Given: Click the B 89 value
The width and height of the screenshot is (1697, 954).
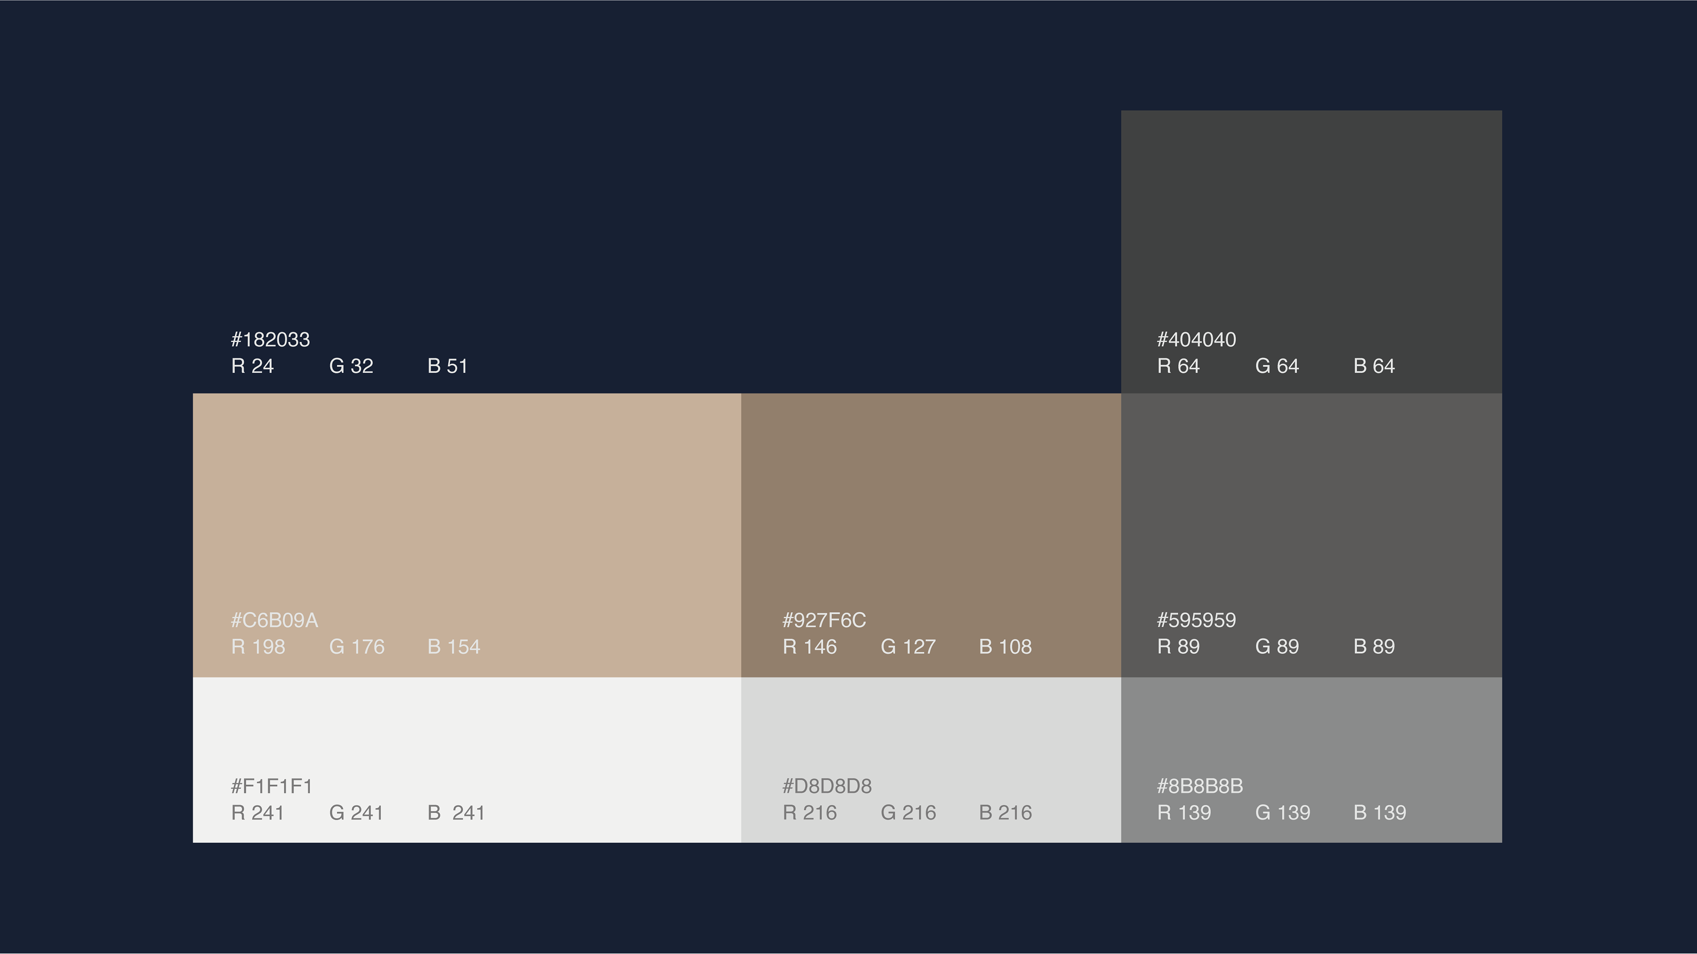Looking at the screenshot, I should [x=1374, y=647].
